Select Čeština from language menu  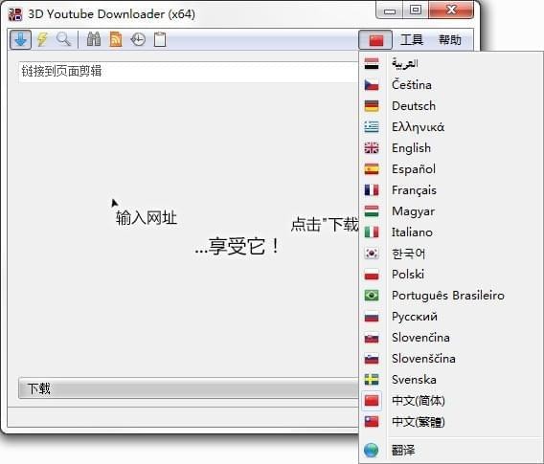tap(451, 85)
